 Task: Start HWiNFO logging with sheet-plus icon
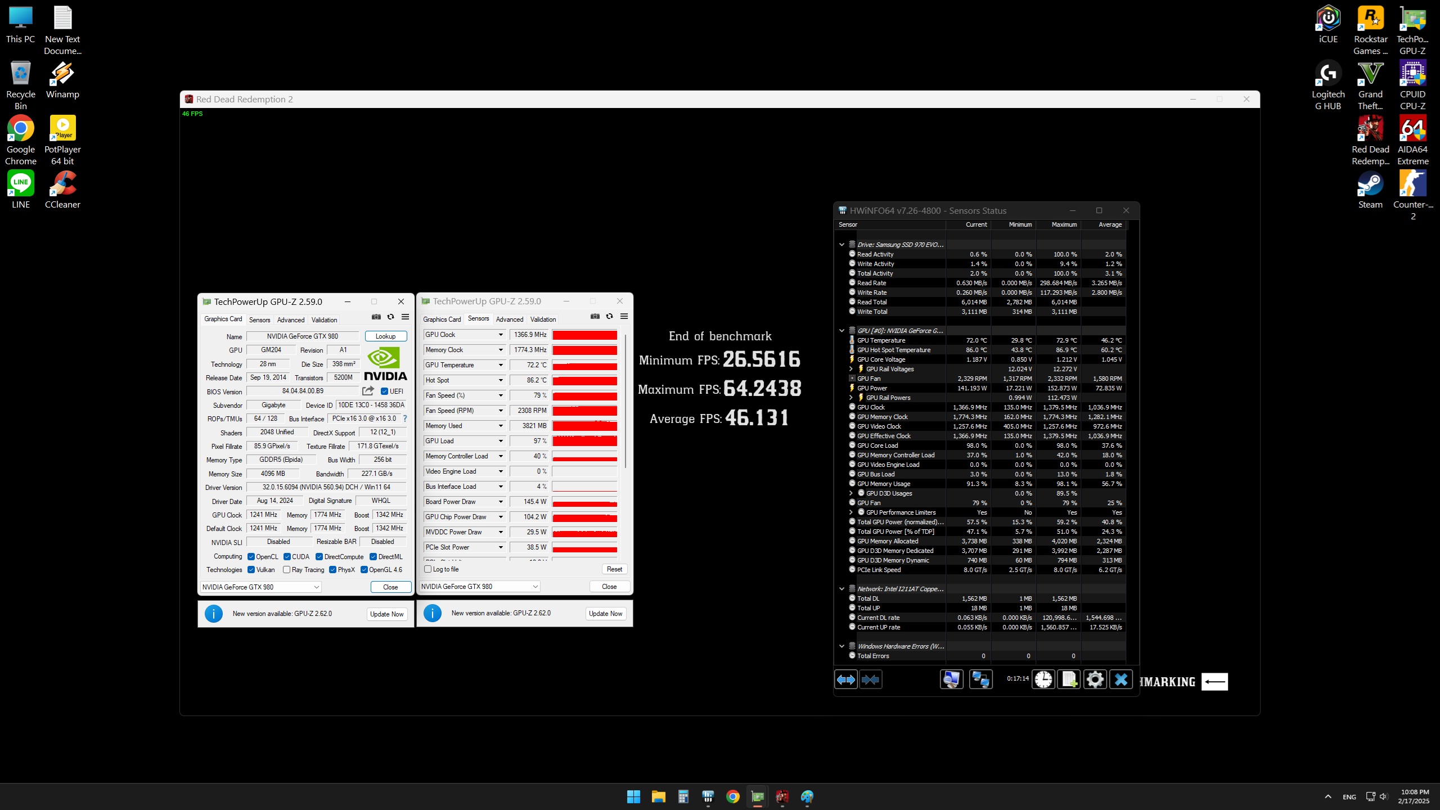pos(1069,679)
